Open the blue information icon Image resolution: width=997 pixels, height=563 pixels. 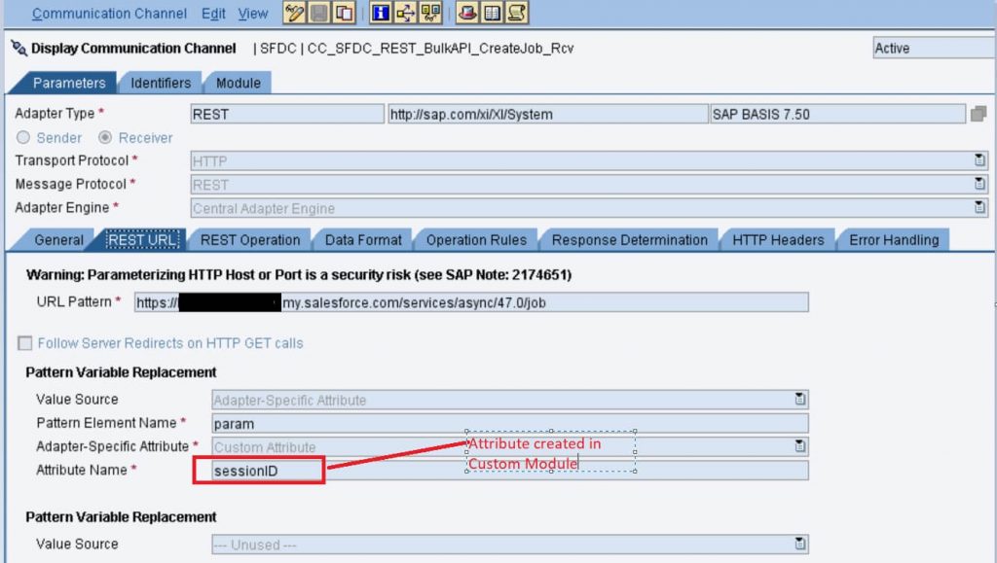coord(381,13)
